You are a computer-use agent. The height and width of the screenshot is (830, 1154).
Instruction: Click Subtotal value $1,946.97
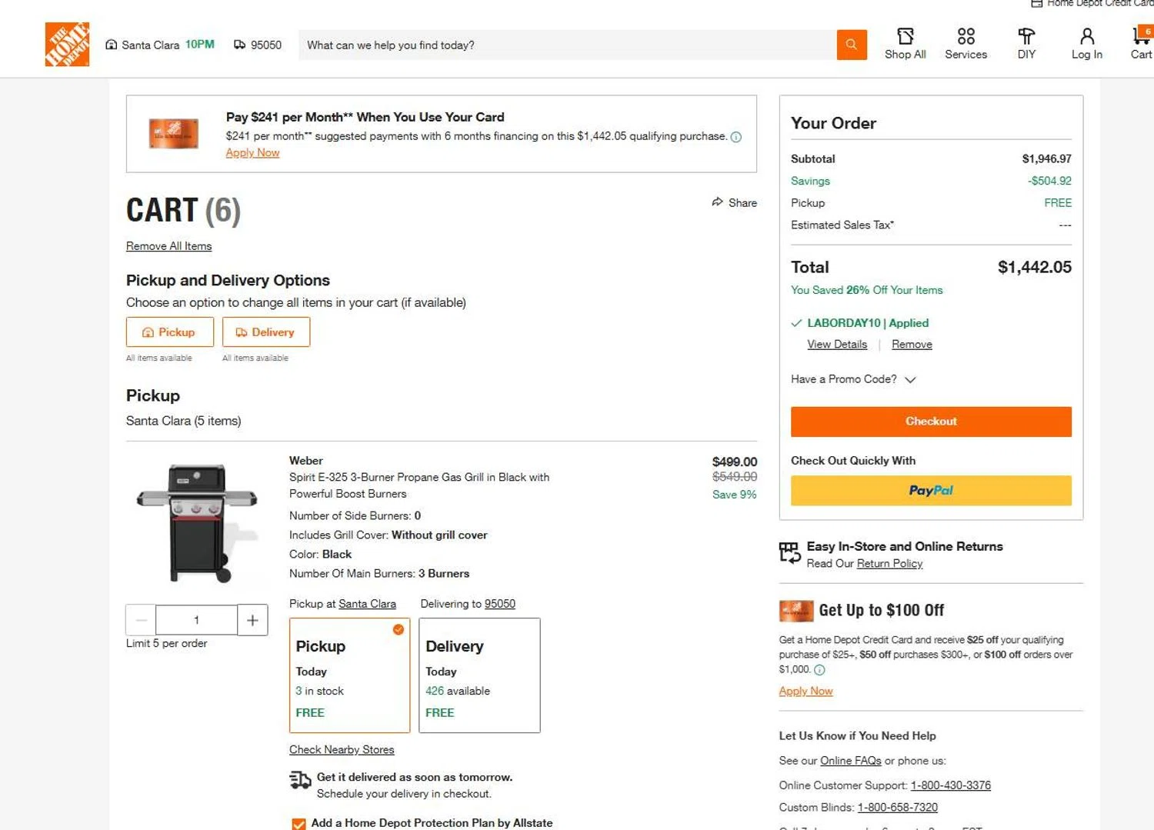pos(1046,158)
